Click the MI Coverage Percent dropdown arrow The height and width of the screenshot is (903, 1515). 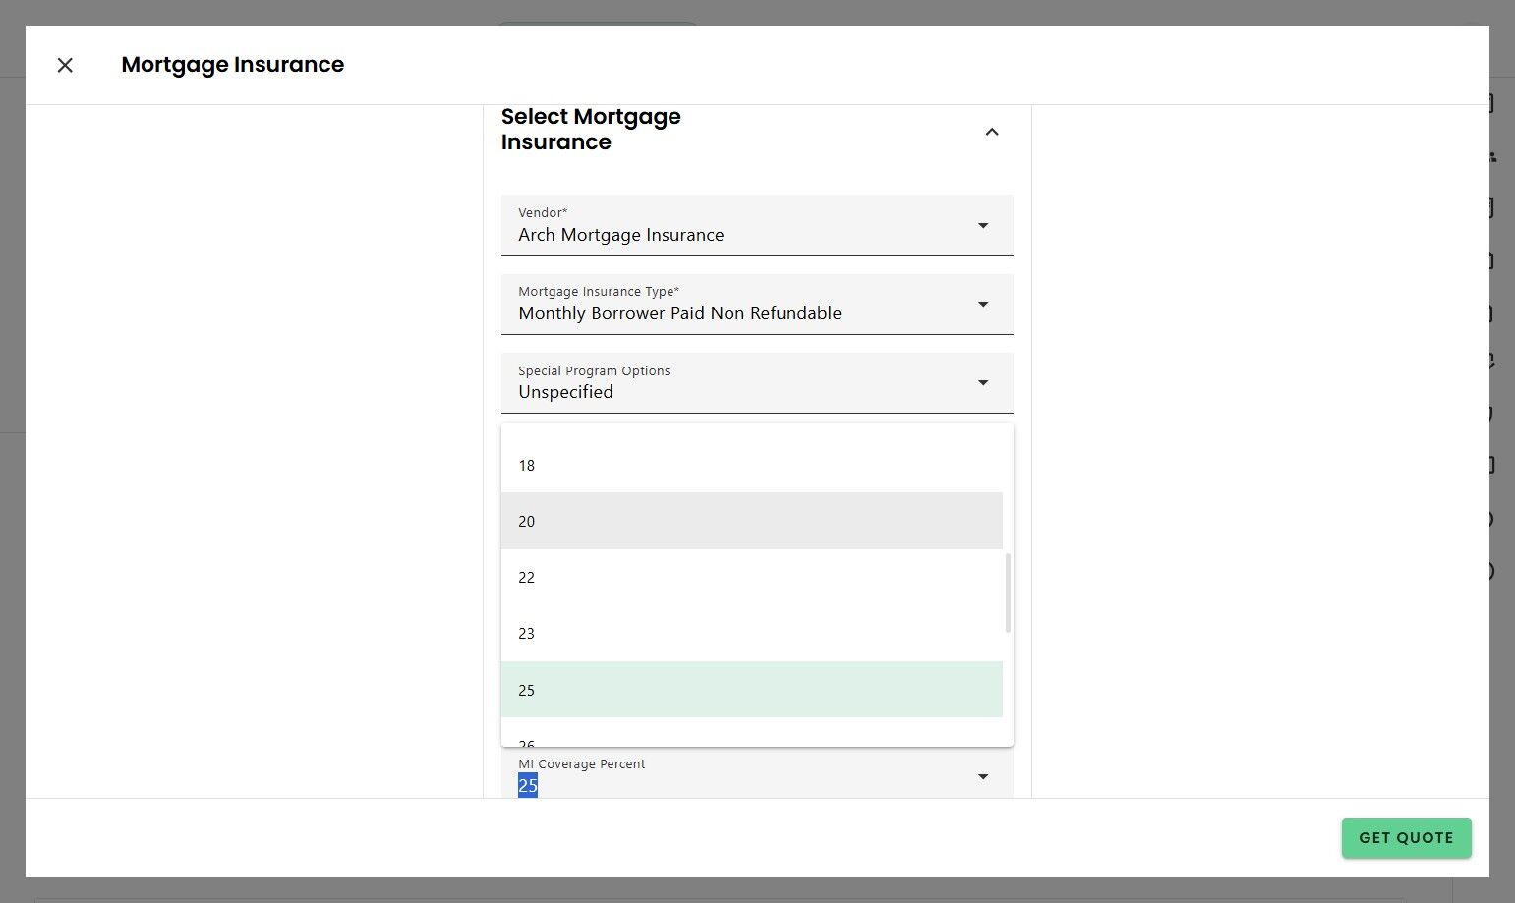coord(982,777)
